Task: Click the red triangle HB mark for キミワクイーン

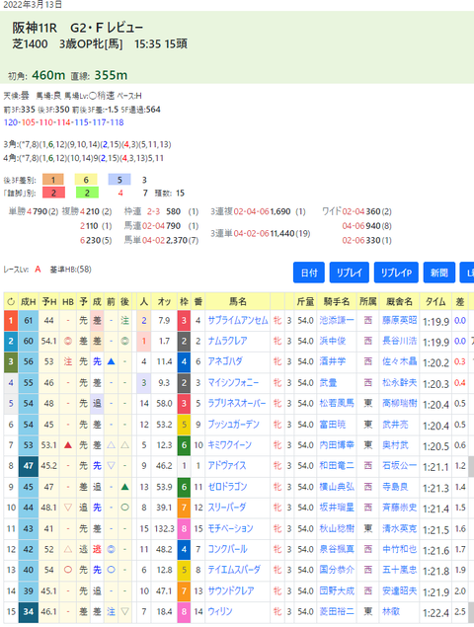Action: coord(68,445)
